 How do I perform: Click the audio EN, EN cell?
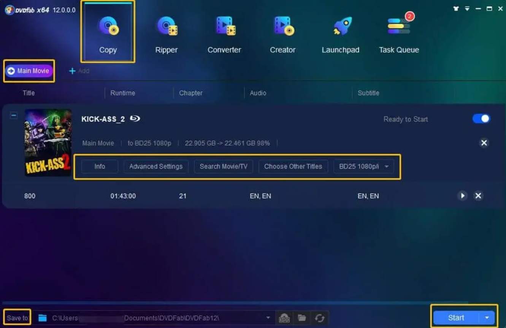tap(260, 196)
